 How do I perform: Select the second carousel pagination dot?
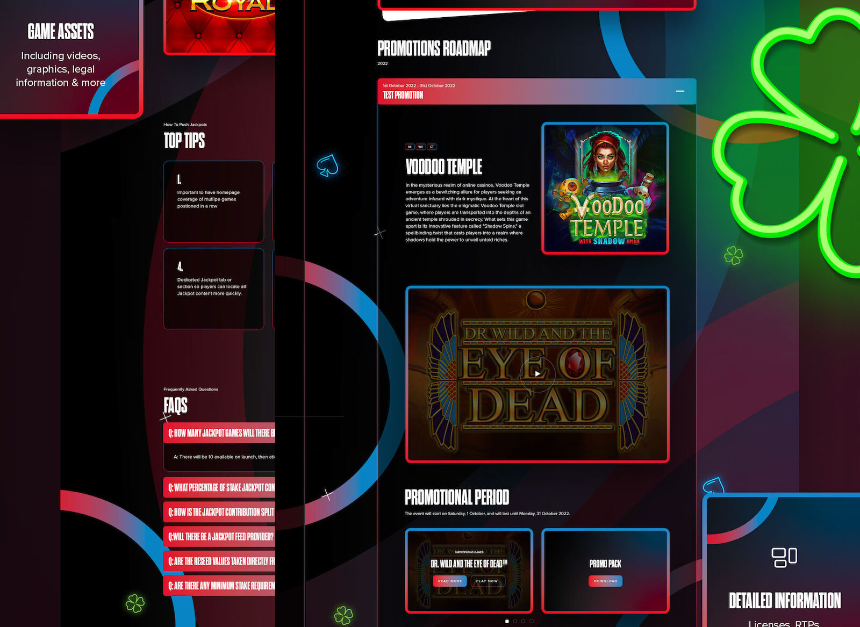(x=515, y=621)
